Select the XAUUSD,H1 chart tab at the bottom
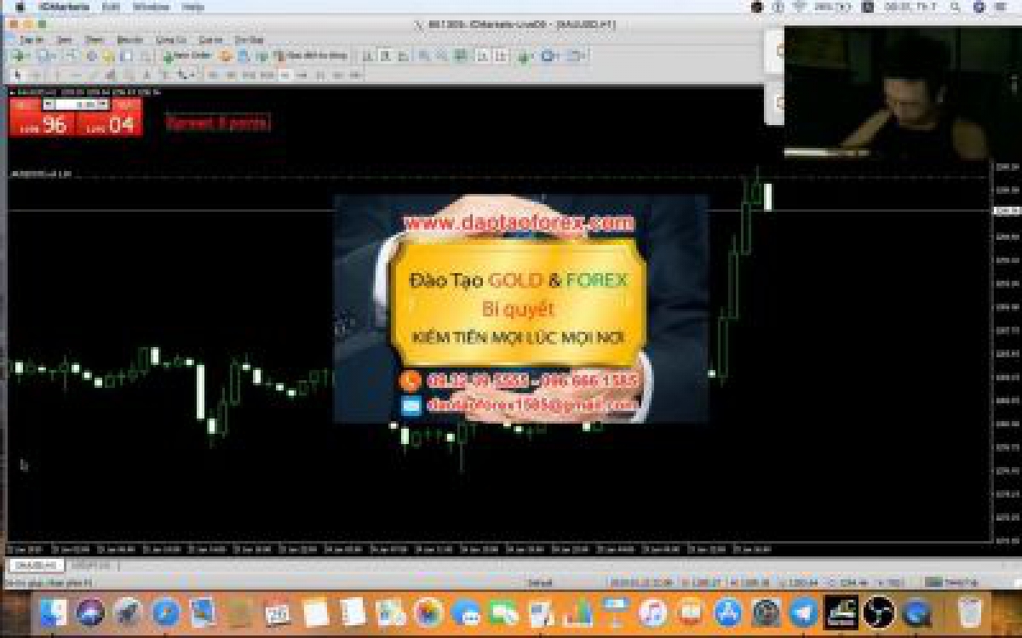Viewport: 1022px width, 638px height. click(35, 565)
